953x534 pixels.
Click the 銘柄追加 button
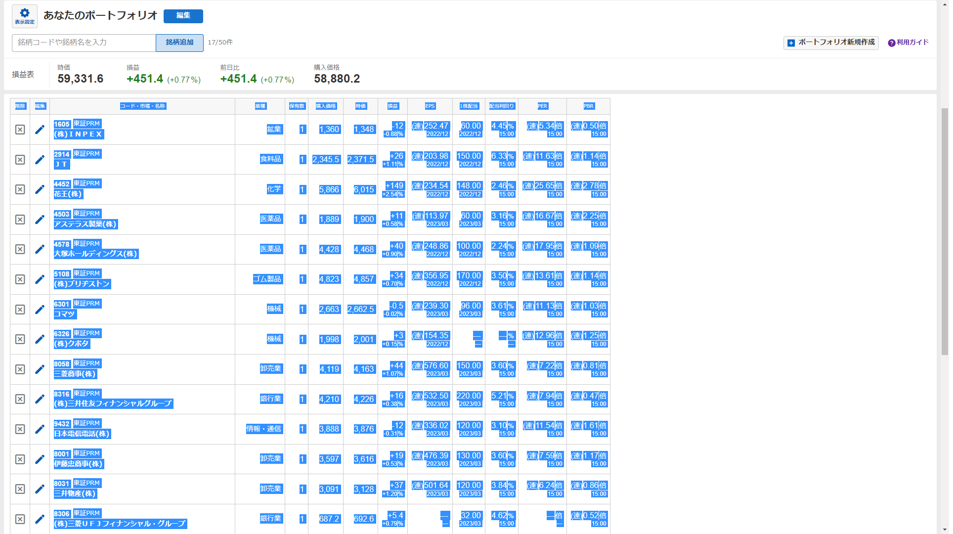point(179,43)
